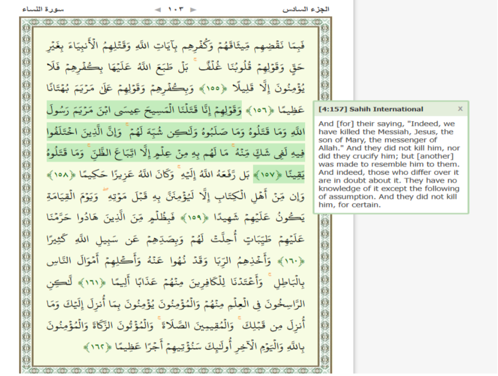Select the highlighted verse ١٥٧ end marker
Viewport: 498px width, 376px height.
point(268,174)
